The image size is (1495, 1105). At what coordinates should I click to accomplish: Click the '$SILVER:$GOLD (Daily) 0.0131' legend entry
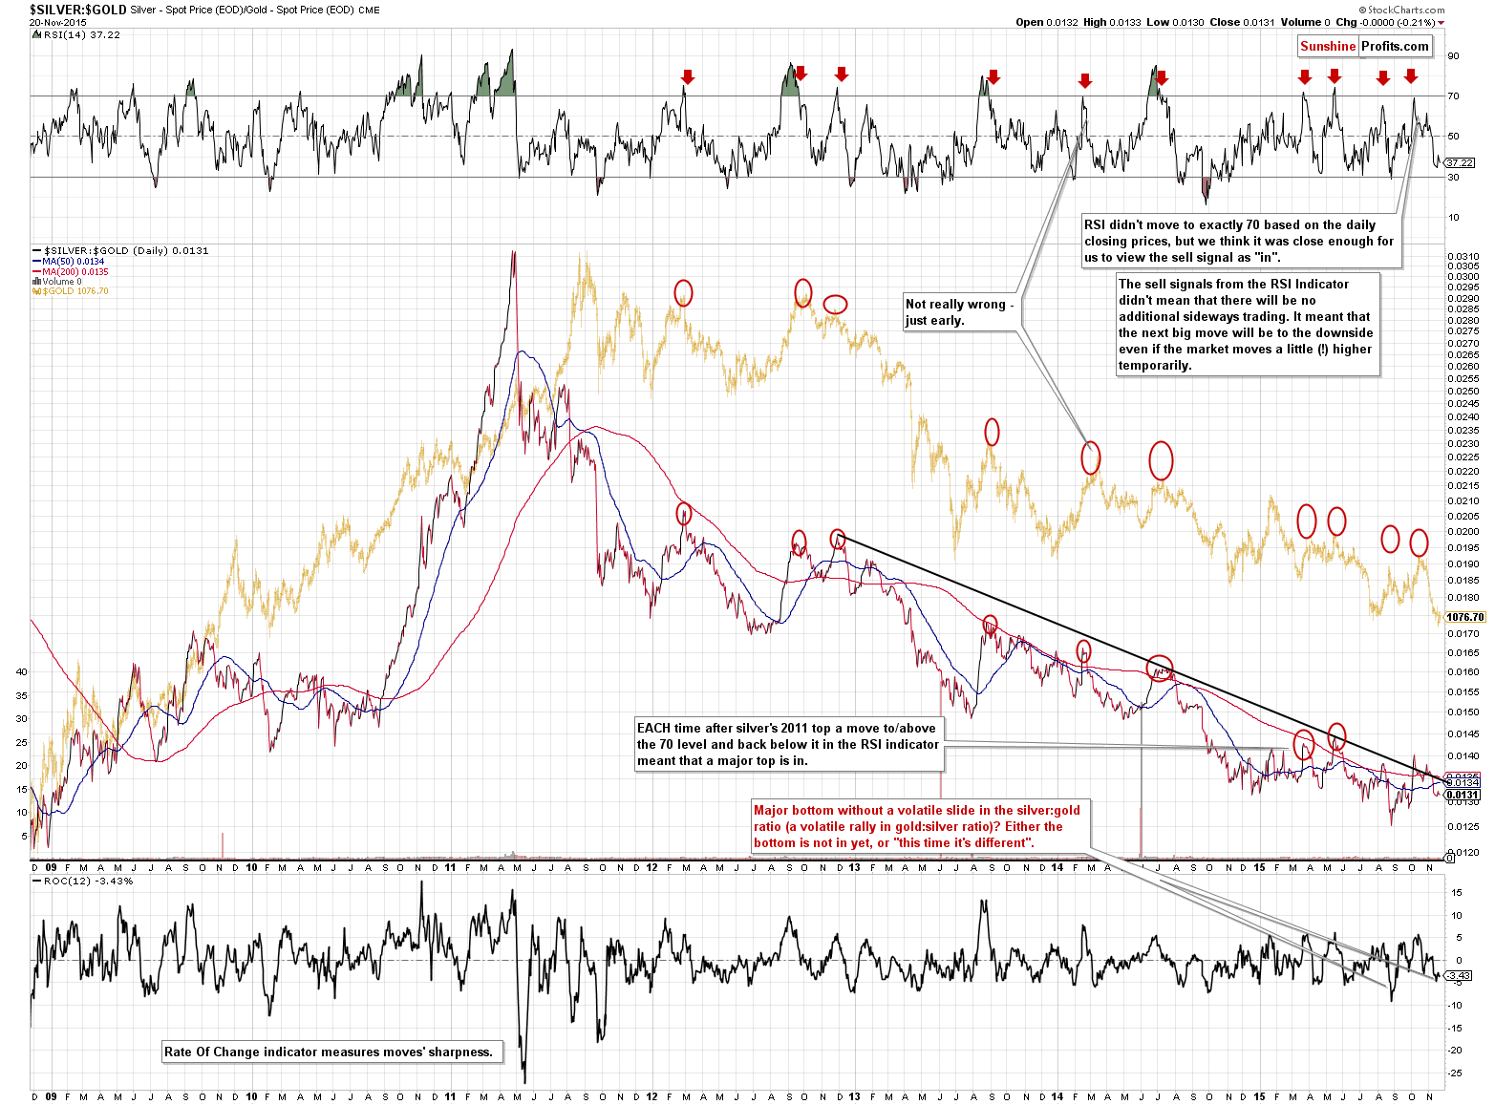[x=126, y=251]
